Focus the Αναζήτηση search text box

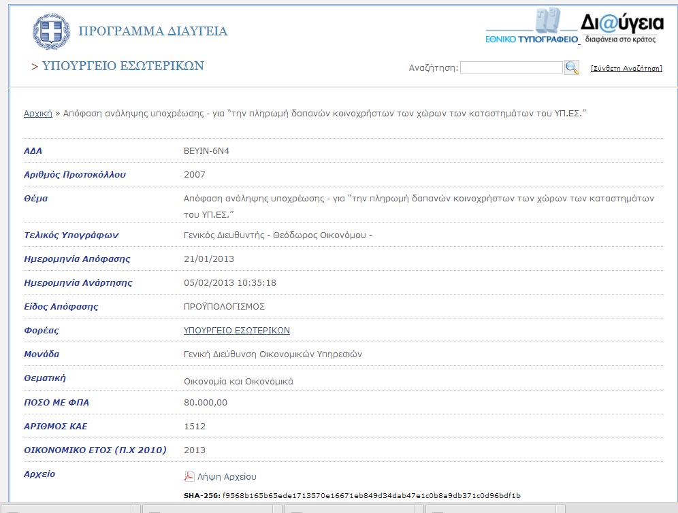click(x=511, y=67)
